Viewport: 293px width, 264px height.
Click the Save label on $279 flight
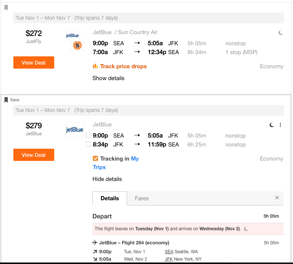14,100
